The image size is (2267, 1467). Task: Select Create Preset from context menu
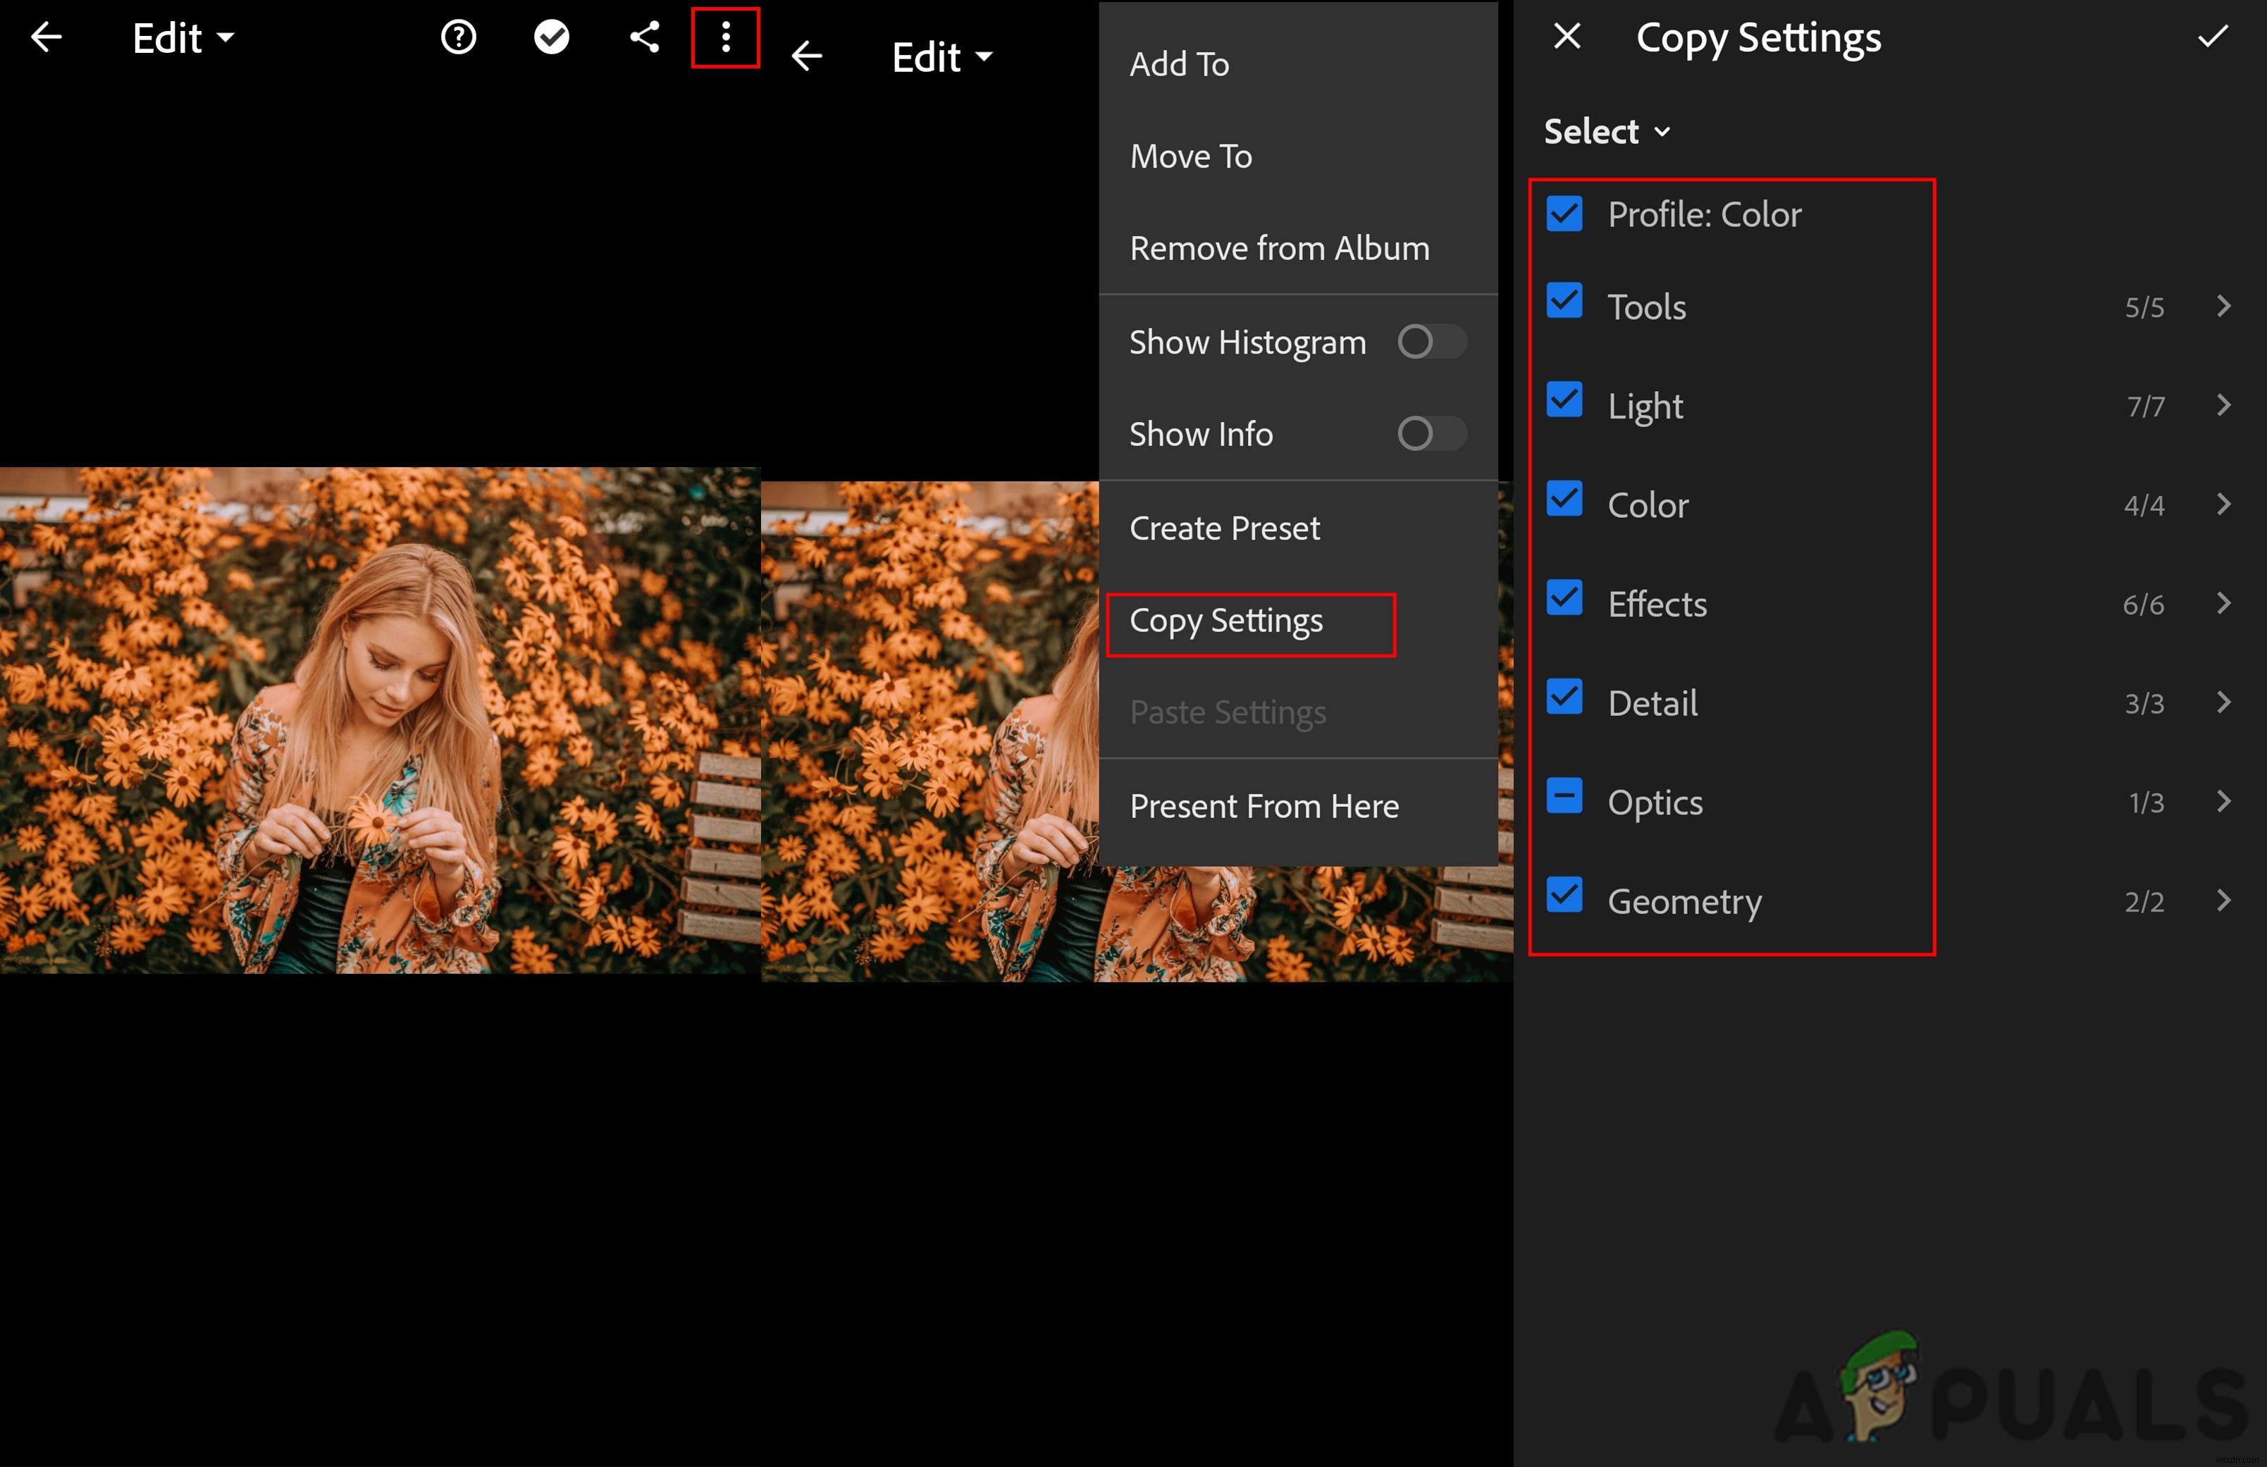tap(1223, 527)
